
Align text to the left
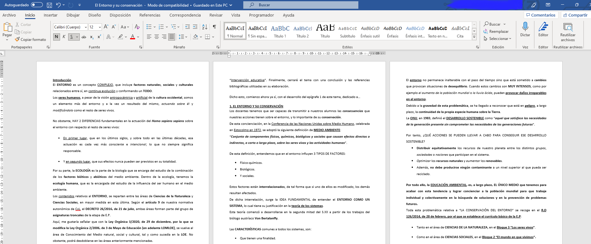point(149,37)
